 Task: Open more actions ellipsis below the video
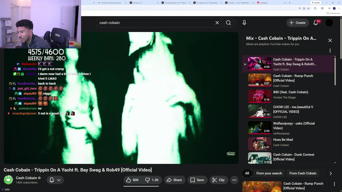[x=234, y=180]
